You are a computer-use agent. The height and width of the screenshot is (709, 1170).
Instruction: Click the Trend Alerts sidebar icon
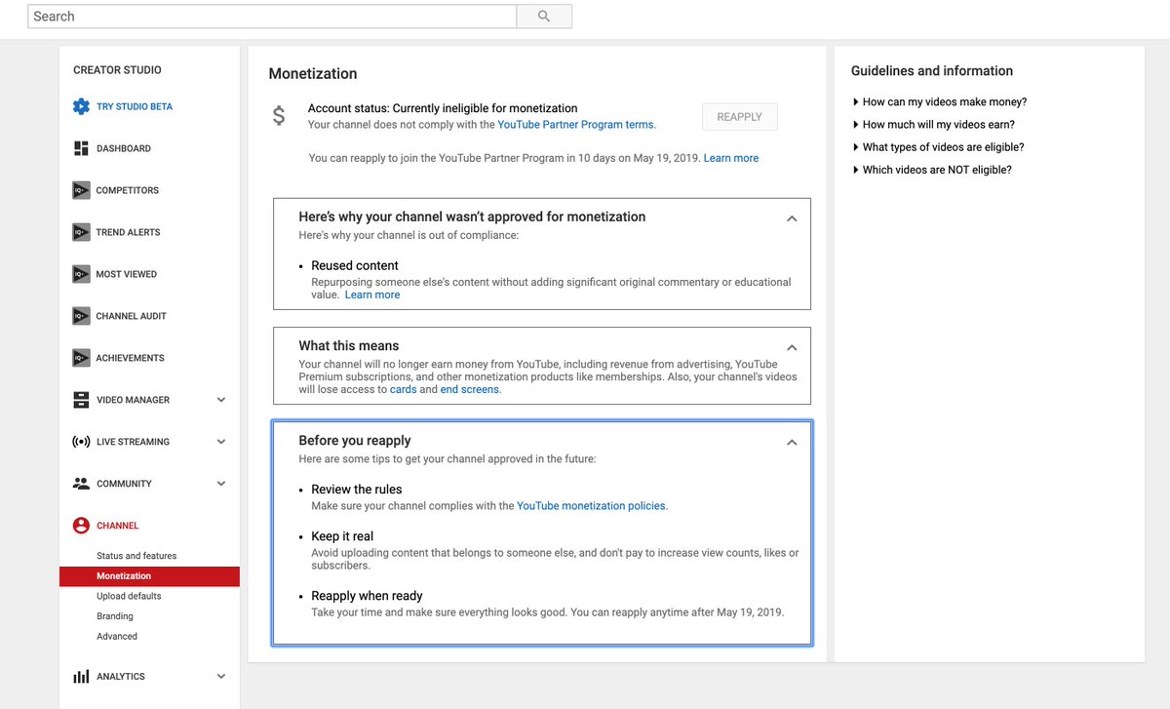tap(81, 232)
